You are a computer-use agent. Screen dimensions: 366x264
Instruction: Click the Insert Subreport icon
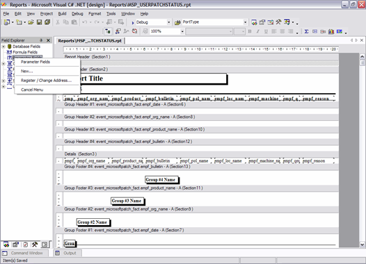323,31
